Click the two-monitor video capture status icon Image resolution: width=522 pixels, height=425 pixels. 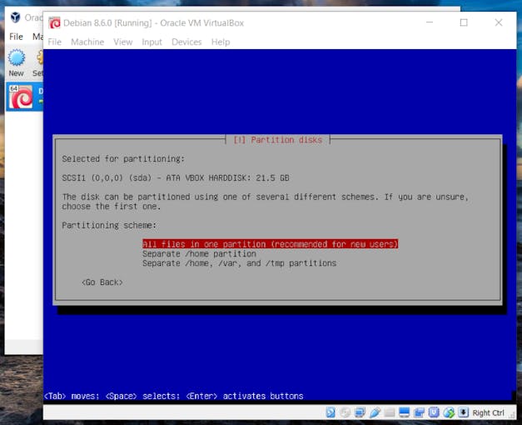[x=419, y=412]
